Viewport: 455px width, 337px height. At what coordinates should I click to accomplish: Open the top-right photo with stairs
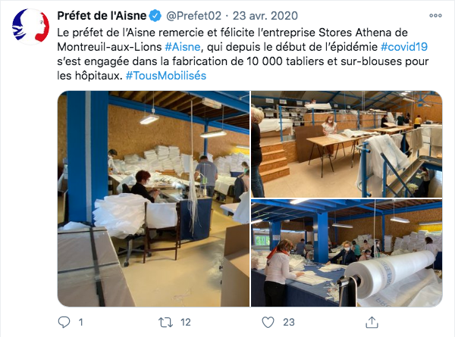347,145
